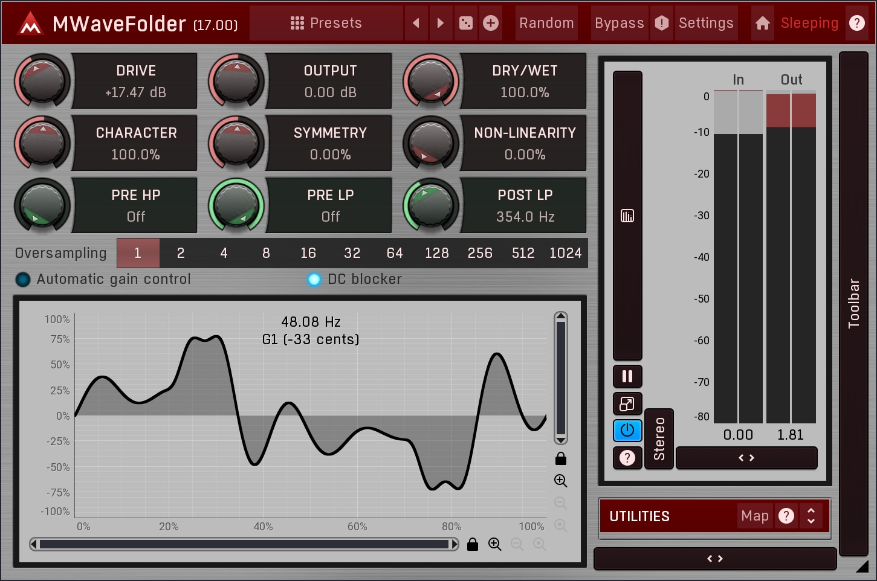Expand the vertical Toolbar panel
This screenshot has height=581, width=877.
pos(853,303)
